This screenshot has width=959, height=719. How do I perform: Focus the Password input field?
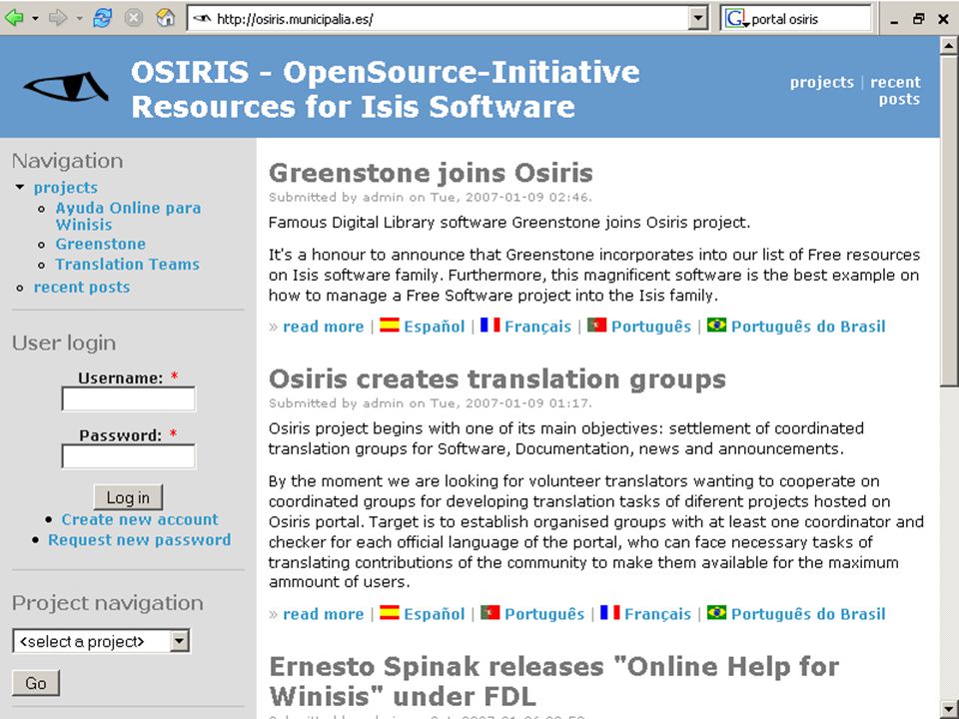pyautogui.click(x=129, y=456)
